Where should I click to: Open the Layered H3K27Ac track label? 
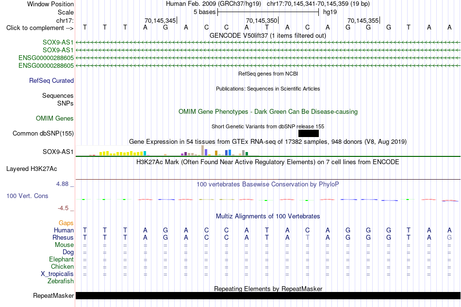(32, 169)
